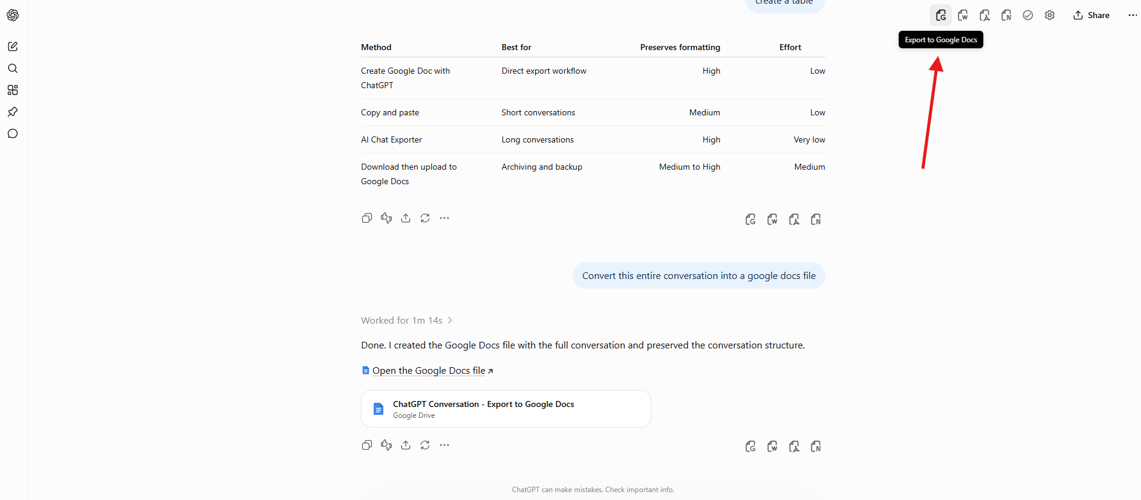Click top bar Export to Word icon
Image resolution: width=1141 pixels, height=500 pixels.
pyautogui.click(x=963, y=15)
